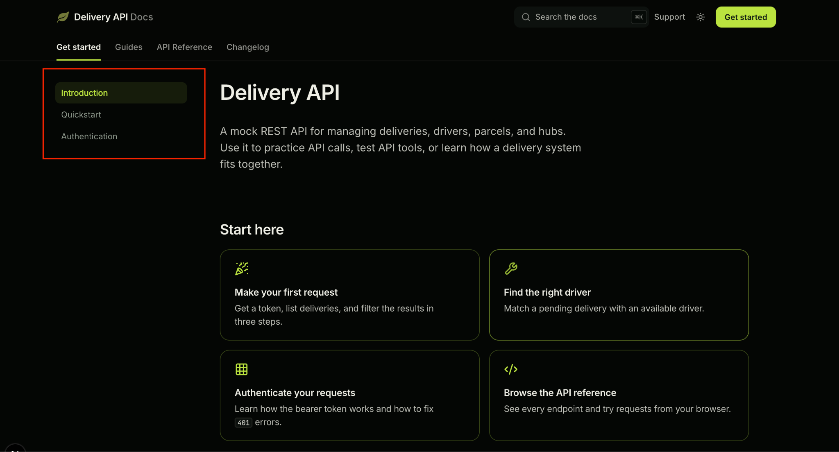Open the Find the right driver card
Screen dimensions: 839x452
click(619, 295)
